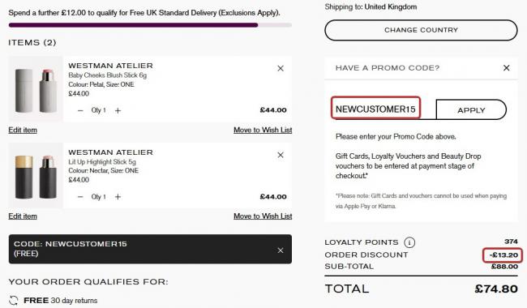Image resolution: width=527 pixels, height=308 pixels.
Task: Open the loyalty points info icon
Action: [x=409, y=242]
